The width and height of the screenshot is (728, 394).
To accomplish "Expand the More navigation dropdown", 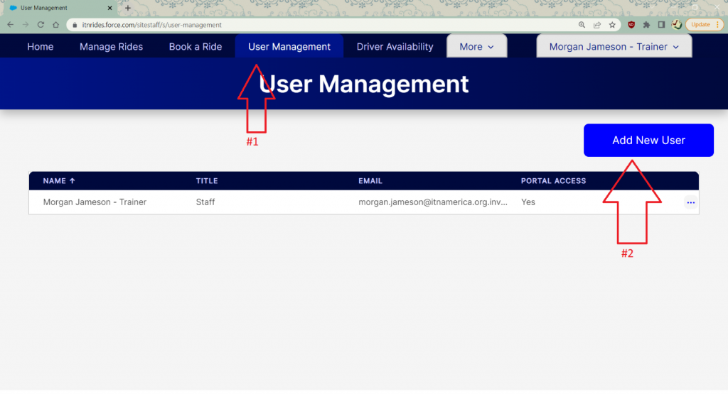I will tap(476, 47).
